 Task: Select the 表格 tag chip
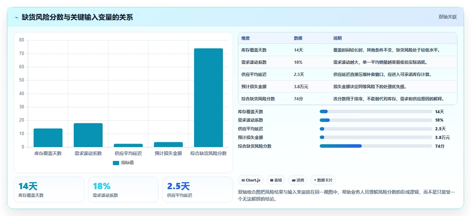(276, 180)
